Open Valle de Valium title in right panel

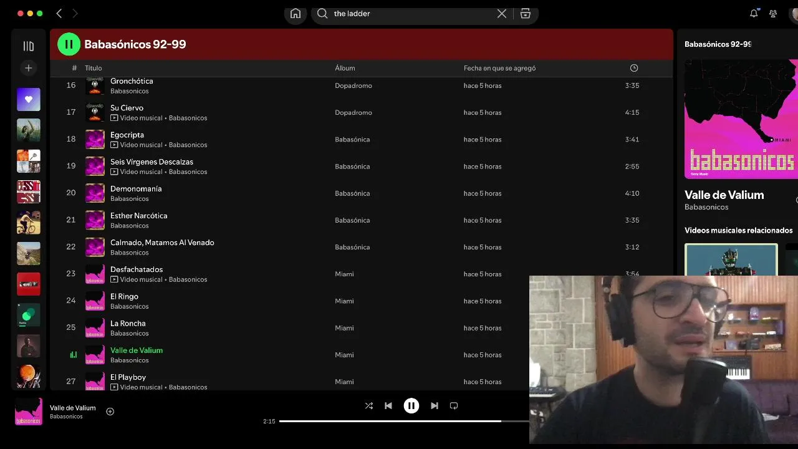coord(724,195)
